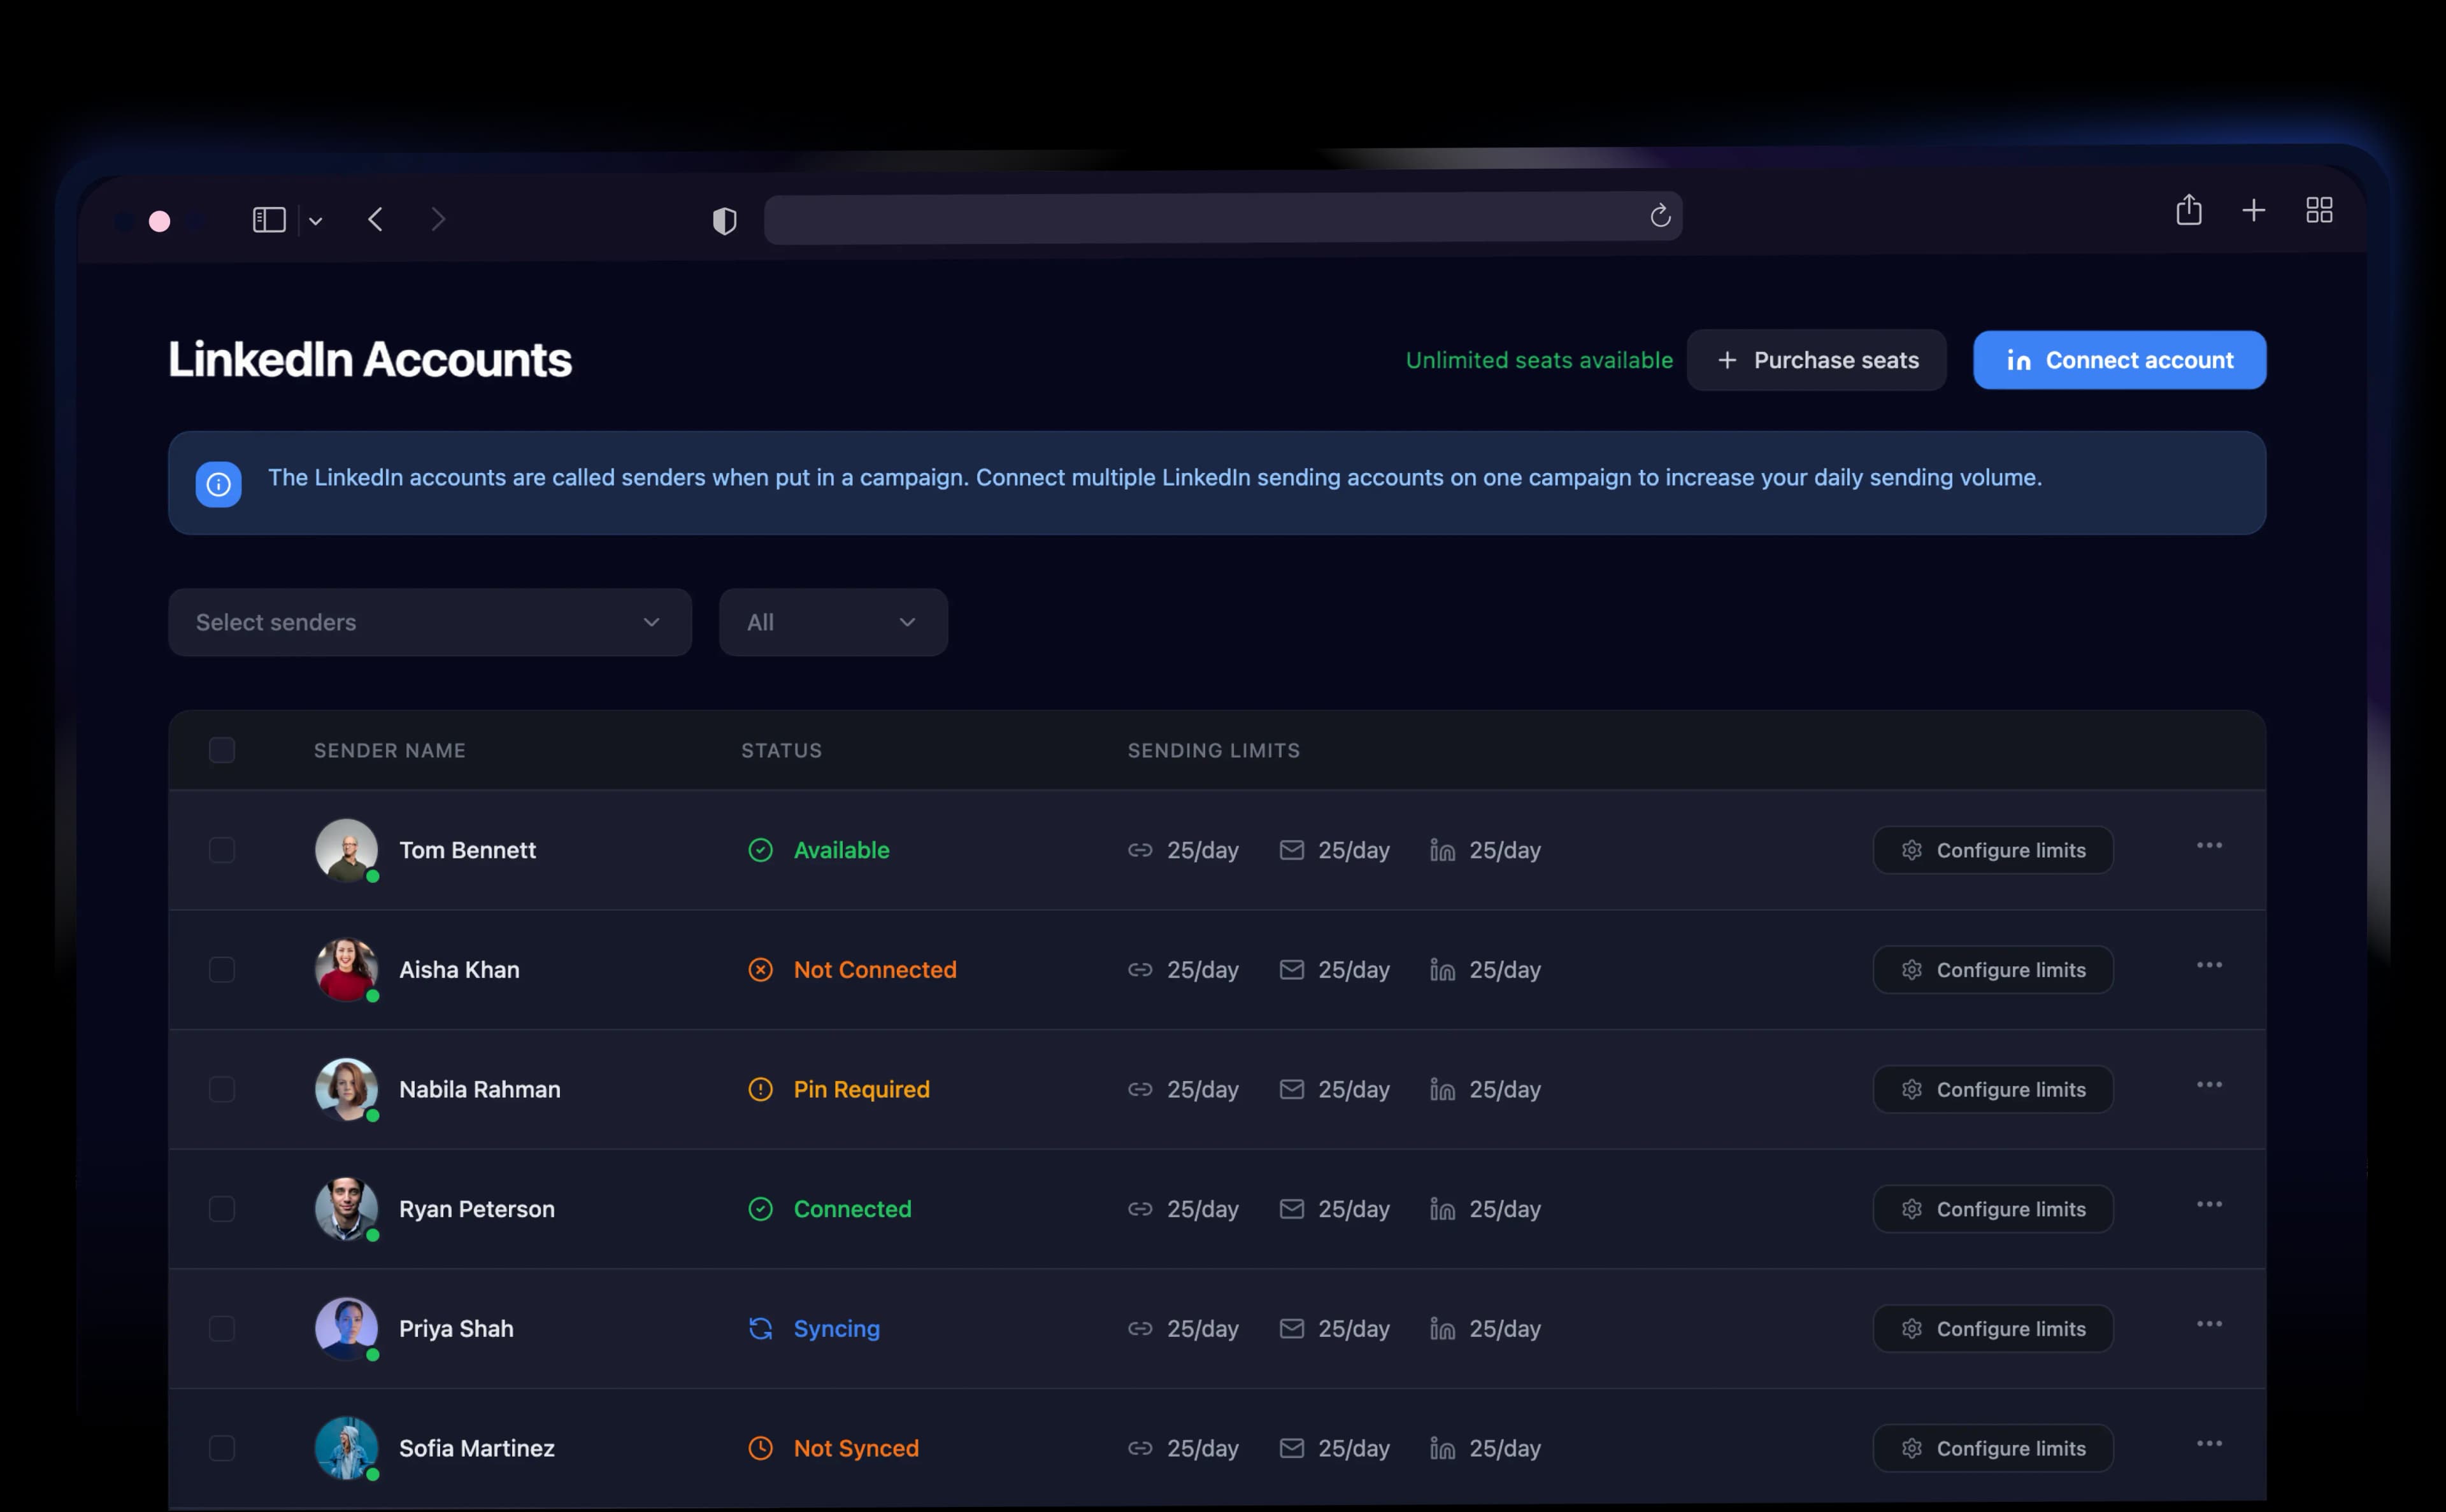Go forward with the browser forward arrow
Screen dimensions: 2446x1512
point(437,219)
